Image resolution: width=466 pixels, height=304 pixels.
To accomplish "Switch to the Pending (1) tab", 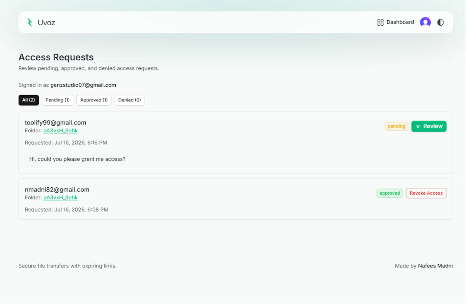I will click(x=58, y=100).
